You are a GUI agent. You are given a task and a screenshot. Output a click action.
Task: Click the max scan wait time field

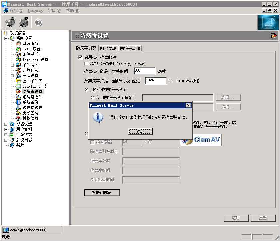coord(144,71)
